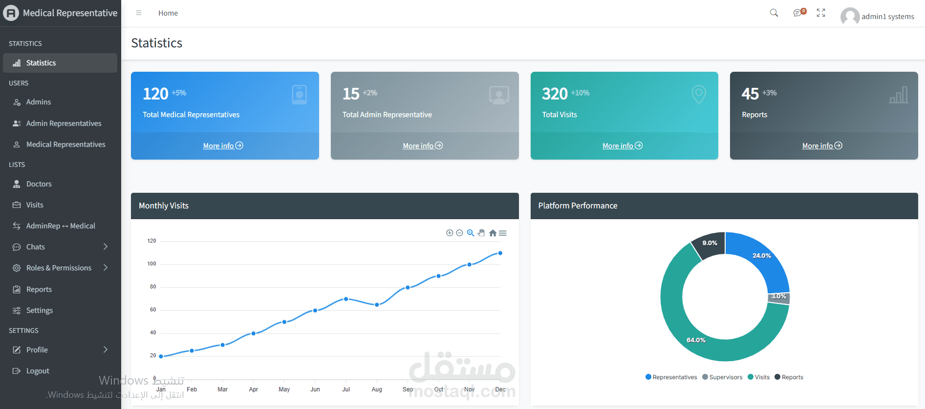Toggle the Representatives legend series
Viewport: 925px width, 409px height.
671,377
